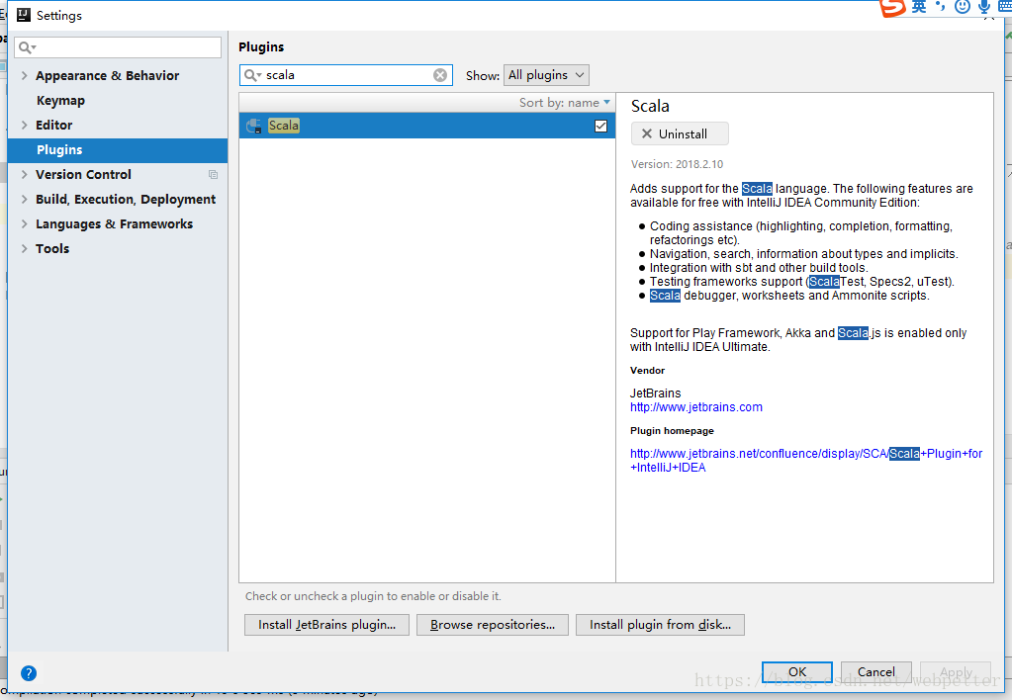Select Appearance & Behavior settings item

107,75
